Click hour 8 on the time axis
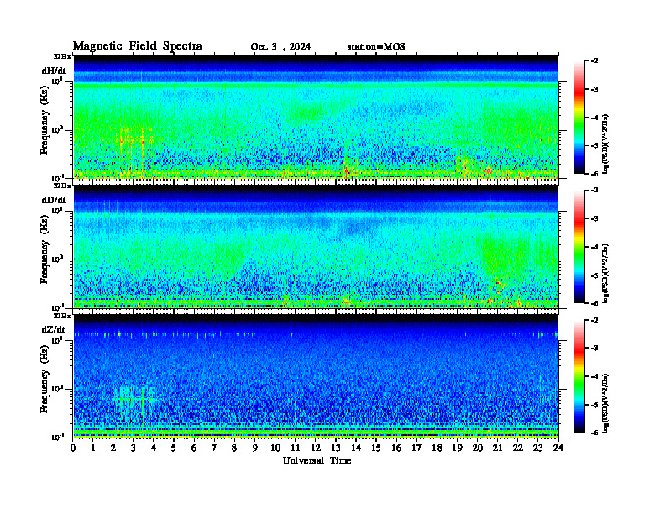The image size is (665, 514). [x=234, y=448]
